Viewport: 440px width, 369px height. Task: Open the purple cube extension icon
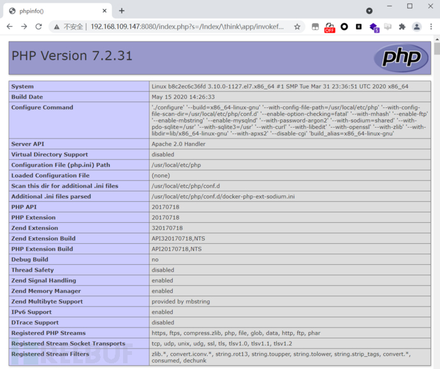[374, 27]
